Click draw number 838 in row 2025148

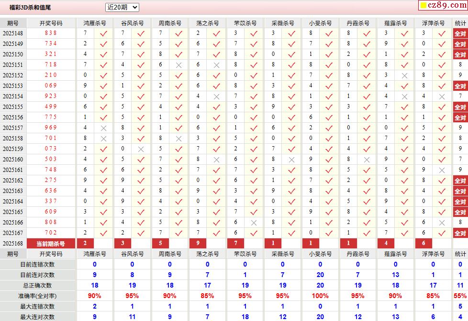(51, 33)
